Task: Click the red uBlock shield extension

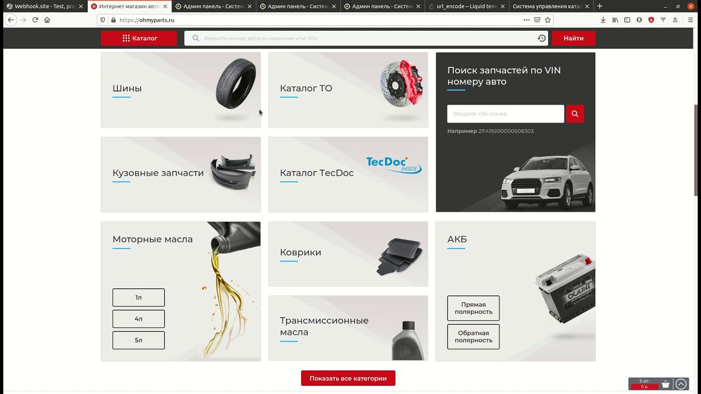Action: pyautogui.click(x=651, y=20)
